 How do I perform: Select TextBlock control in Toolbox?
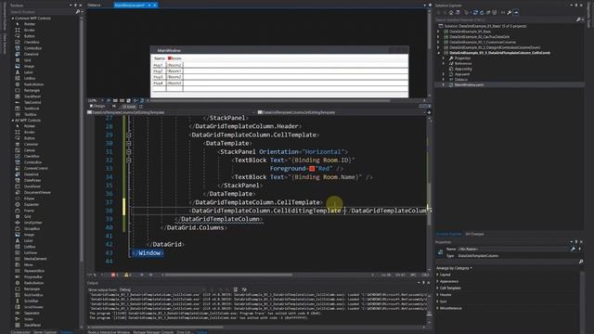click(x=32, y=109)
